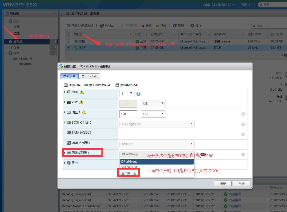Click the power-on play icon
This screenshot has height=212, width=287.
point(122,26)
